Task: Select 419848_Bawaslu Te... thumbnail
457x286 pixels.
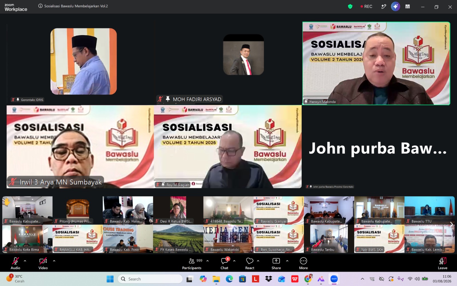Action: [228, 210]
